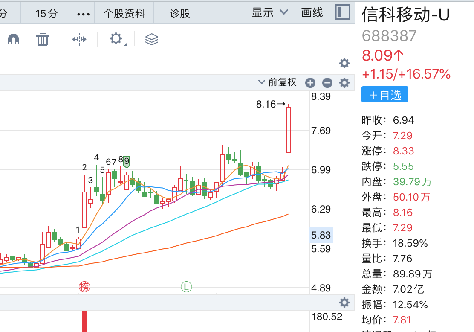Select the horizontal measure tool icon
The height and width of the screenshot is (332, 474).
(x=79, y=39)
